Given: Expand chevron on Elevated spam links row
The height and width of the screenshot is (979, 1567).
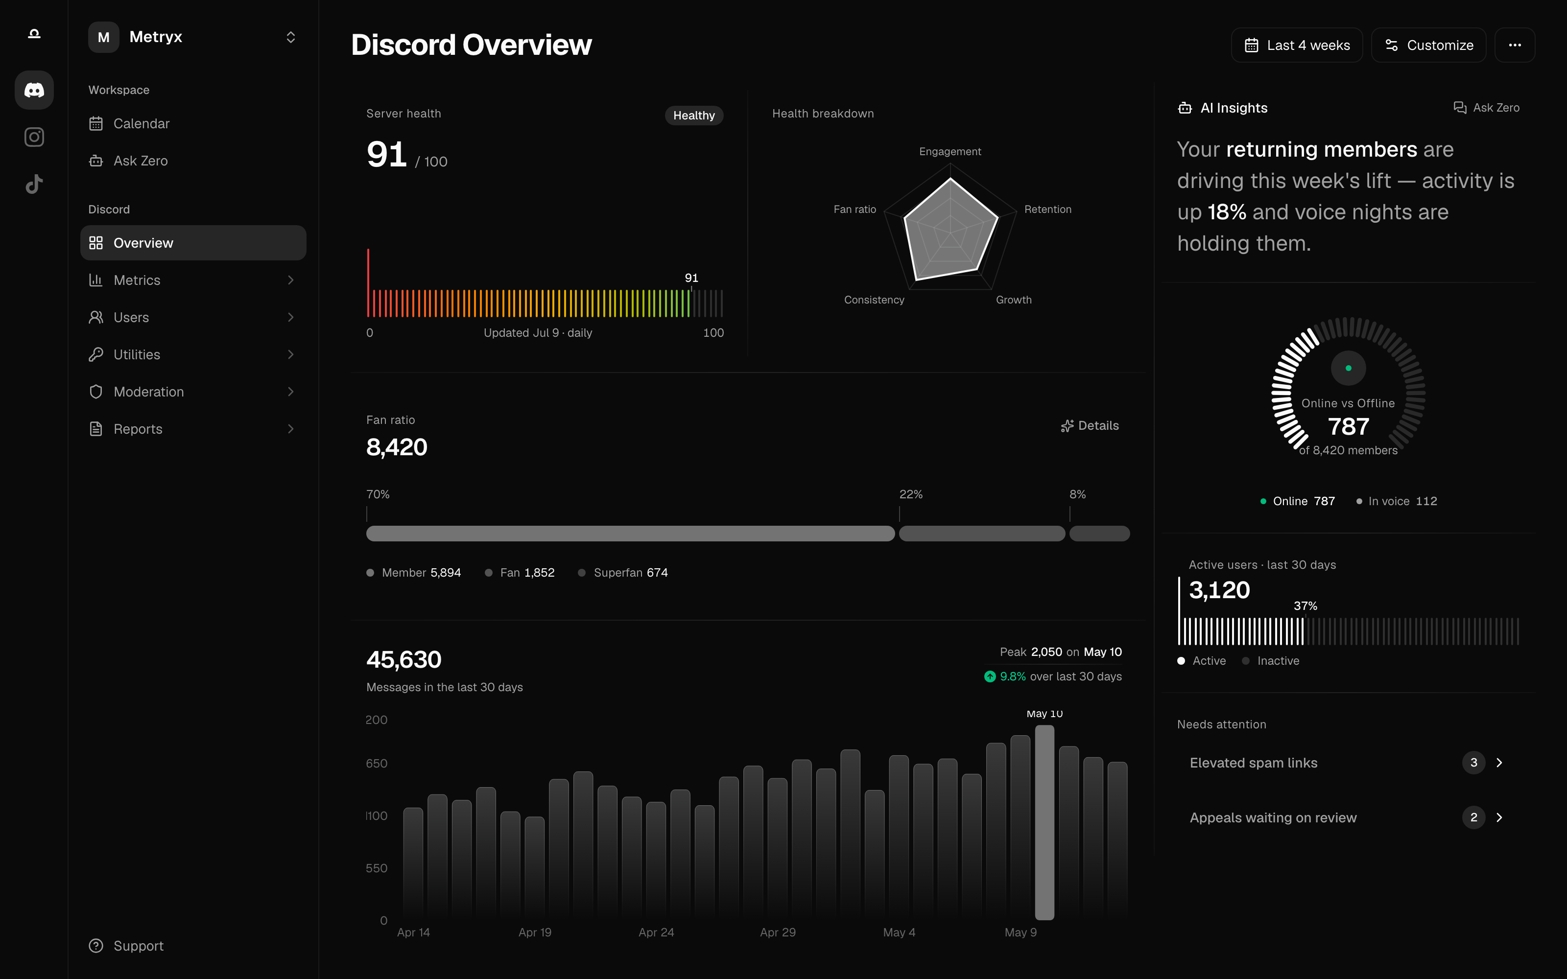Looking at the screenshot, I should 1499,763.
